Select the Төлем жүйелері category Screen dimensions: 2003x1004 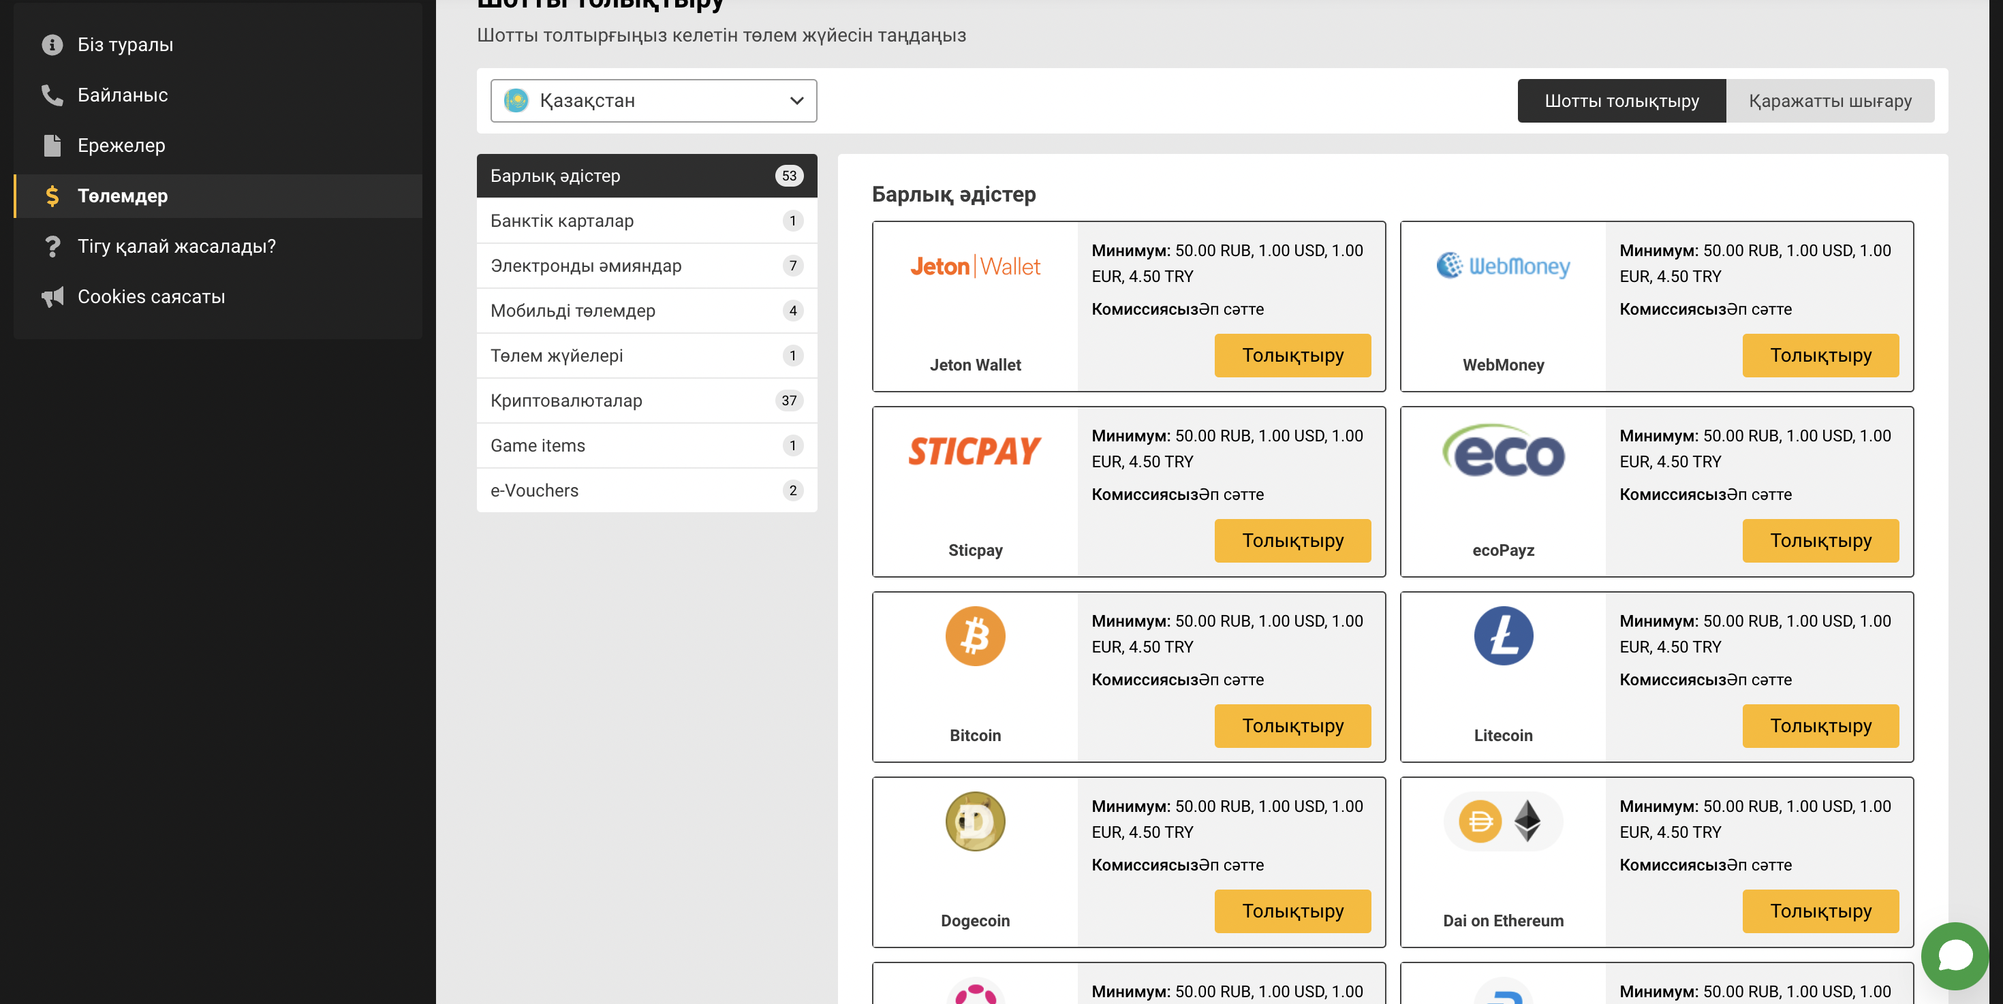pos(646,356)
